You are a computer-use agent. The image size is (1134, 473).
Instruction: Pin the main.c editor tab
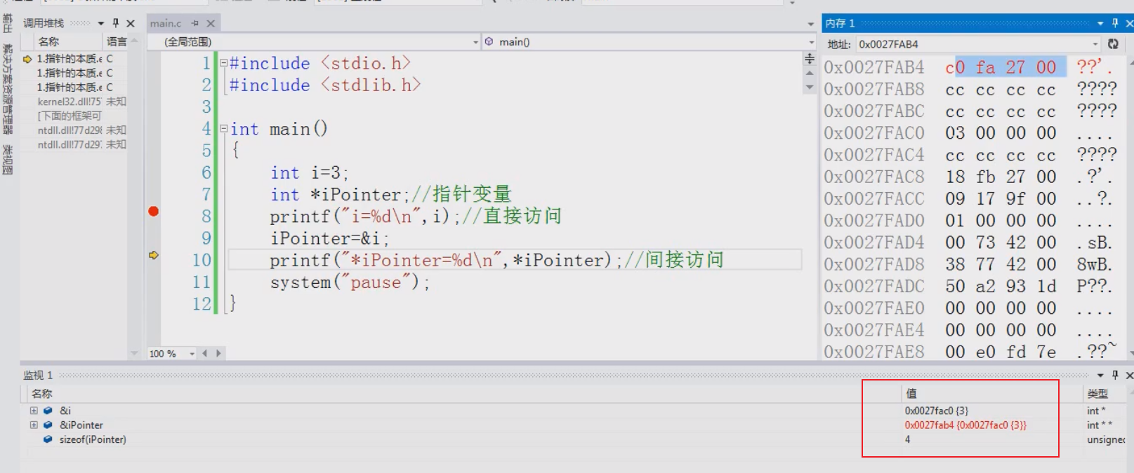tap(195, 23)
